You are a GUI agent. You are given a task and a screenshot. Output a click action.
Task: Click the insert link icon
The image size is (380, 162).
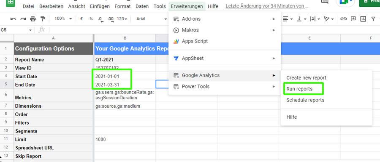click(x=343, y=19)
